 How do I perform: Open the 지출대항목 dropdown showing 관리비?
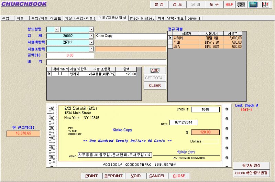click(91, 42)
